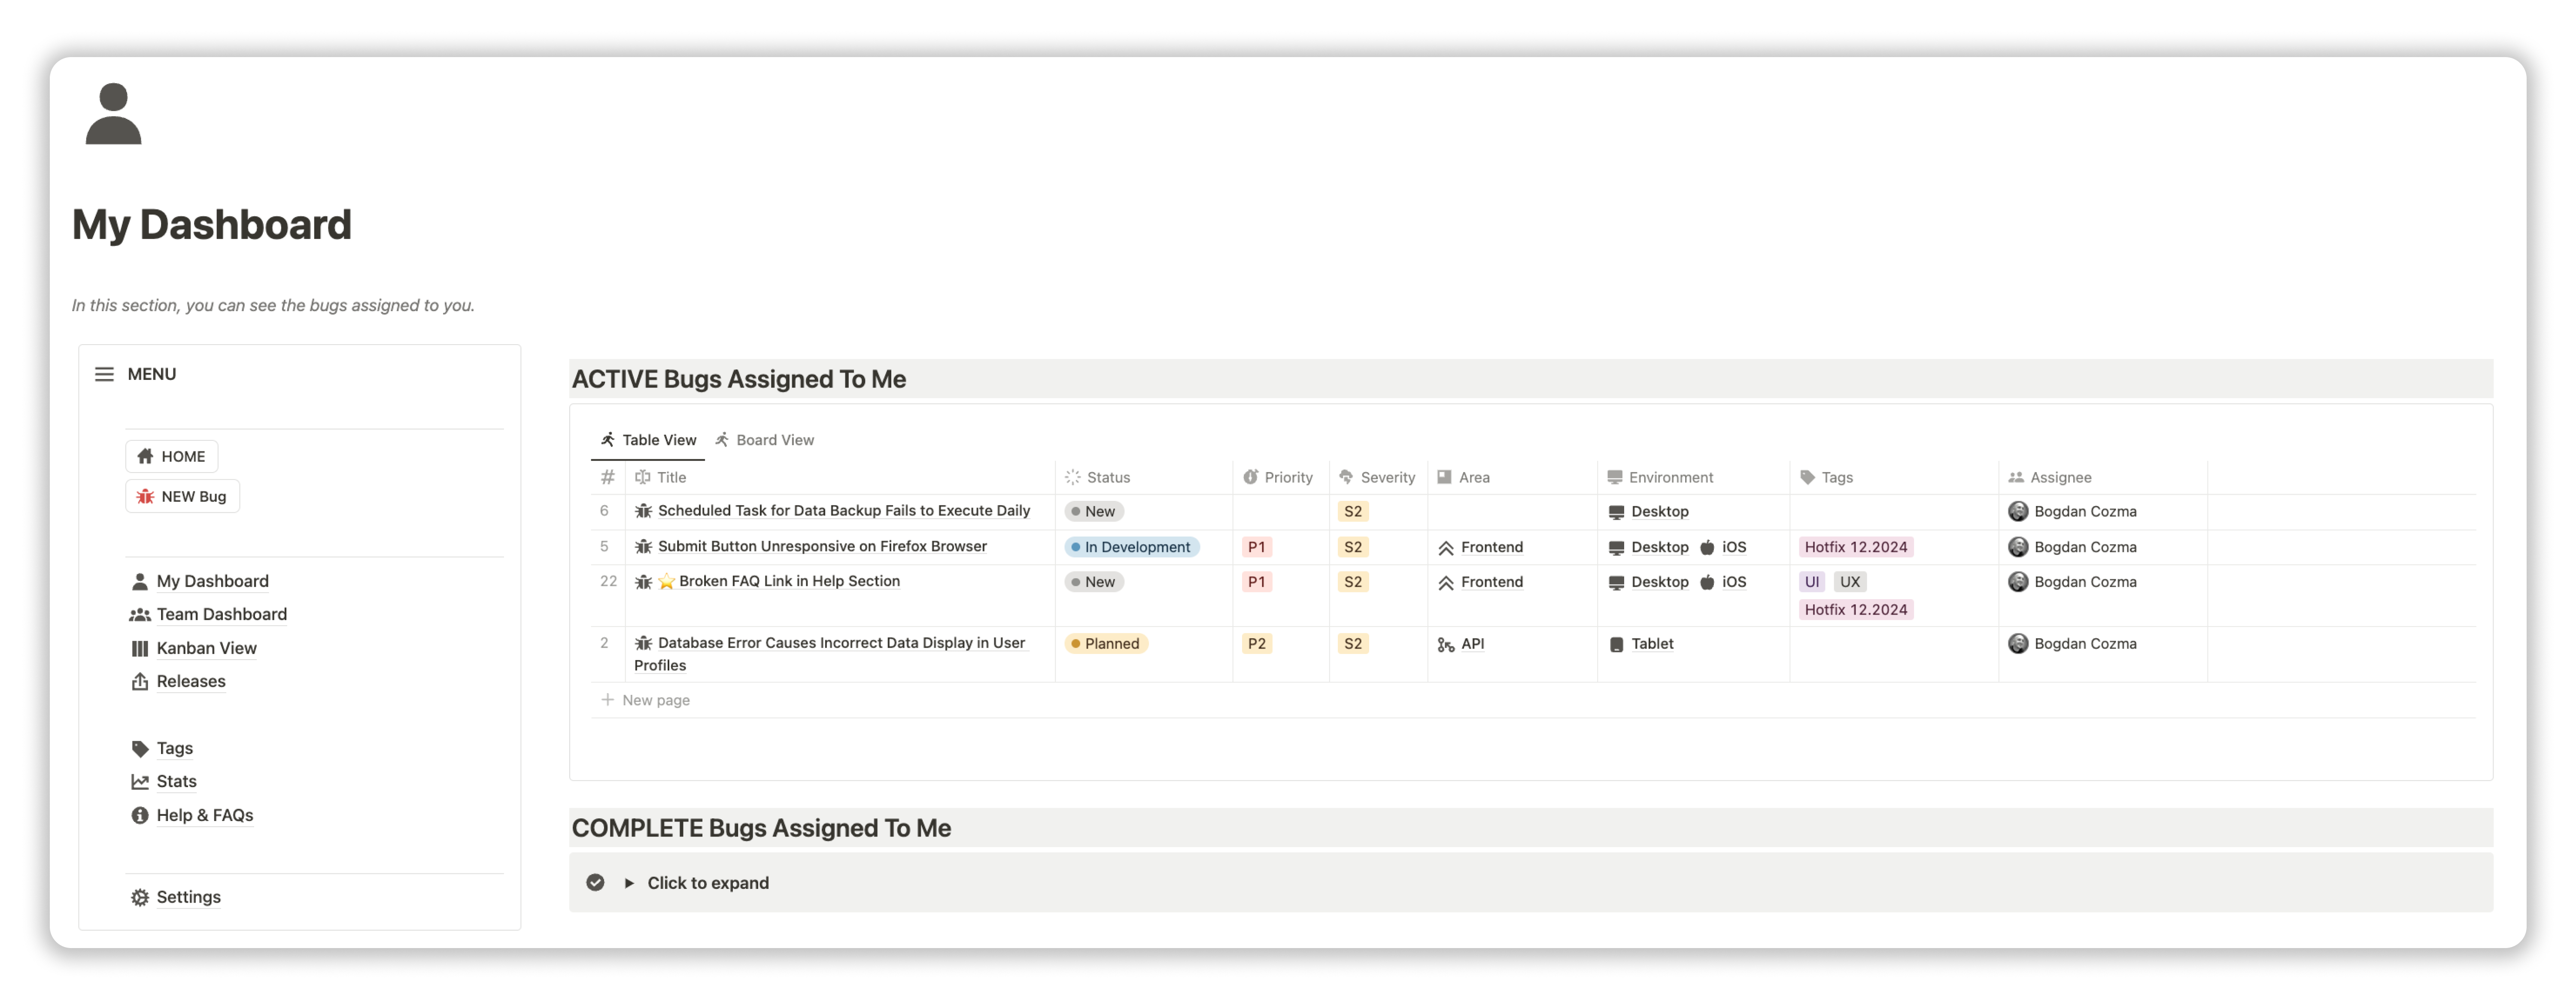This screenshot has width=2576, height=1006.
Task: Click the Help & FAQs info icon
Action: pyautogui.click(x=140, y=816)
